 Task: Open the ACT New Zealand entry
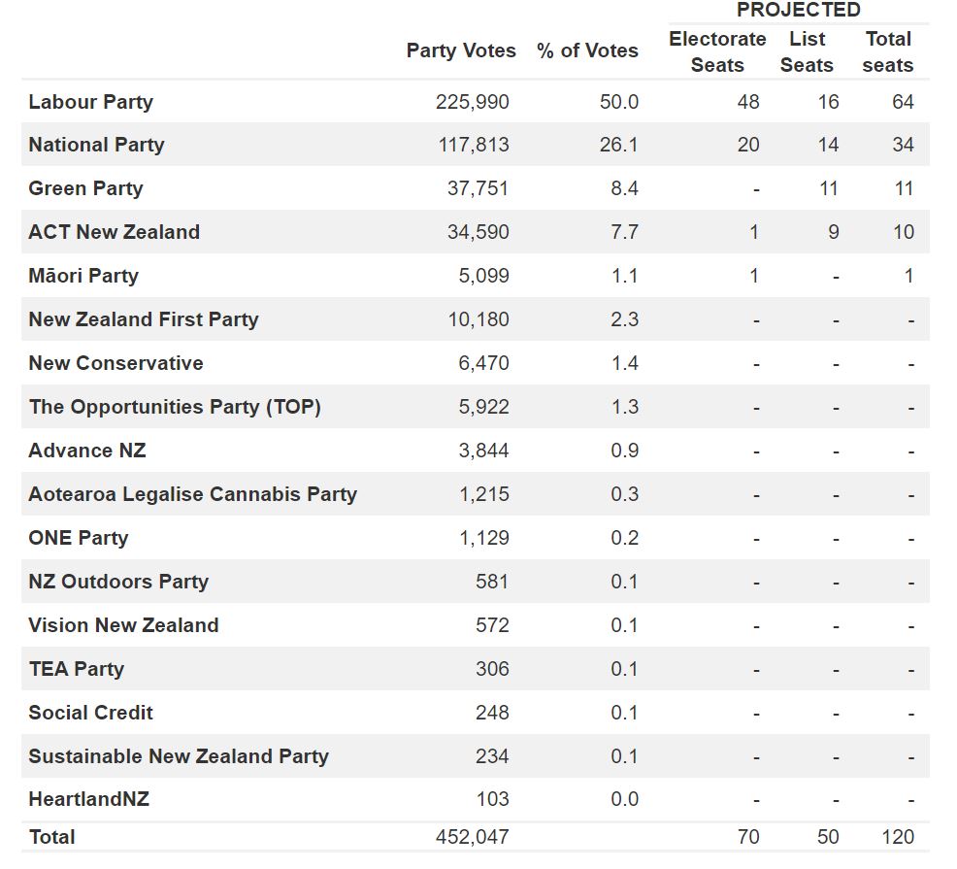point(114,232)
